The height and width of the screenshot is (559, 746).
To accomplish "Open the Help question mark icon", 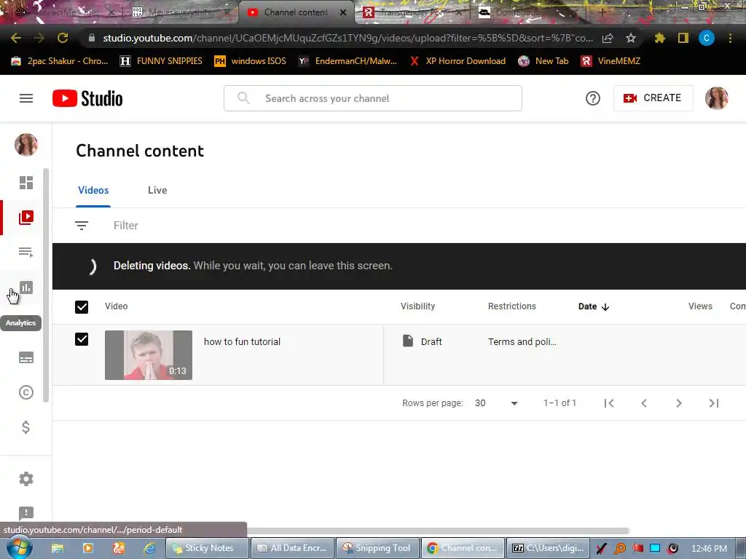I will [593, 98].
